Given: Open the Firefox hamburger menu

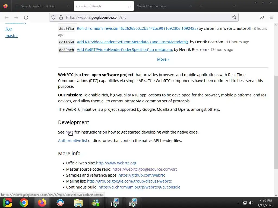Looking at the screenshot, I should [x=271, y=17].
